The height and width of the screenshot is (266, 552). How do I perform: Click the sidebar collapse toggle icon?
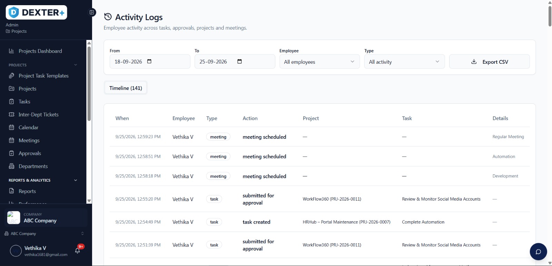coord(92,12)
